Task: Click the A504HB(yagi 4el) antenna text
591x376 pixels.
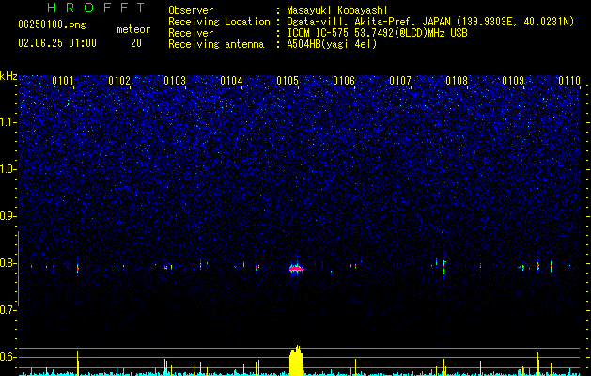Action: (332, 44)
